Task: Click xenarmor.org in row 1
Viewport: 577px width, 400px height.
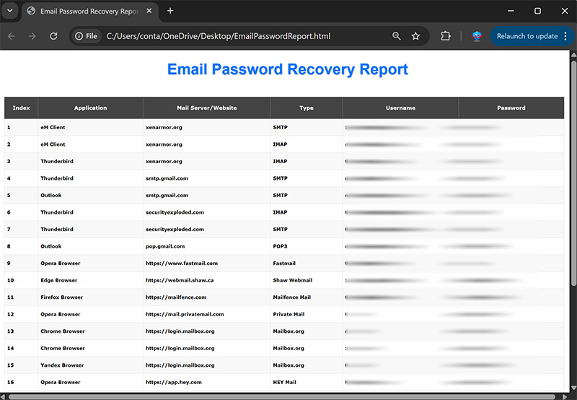Action: [164, 128]
